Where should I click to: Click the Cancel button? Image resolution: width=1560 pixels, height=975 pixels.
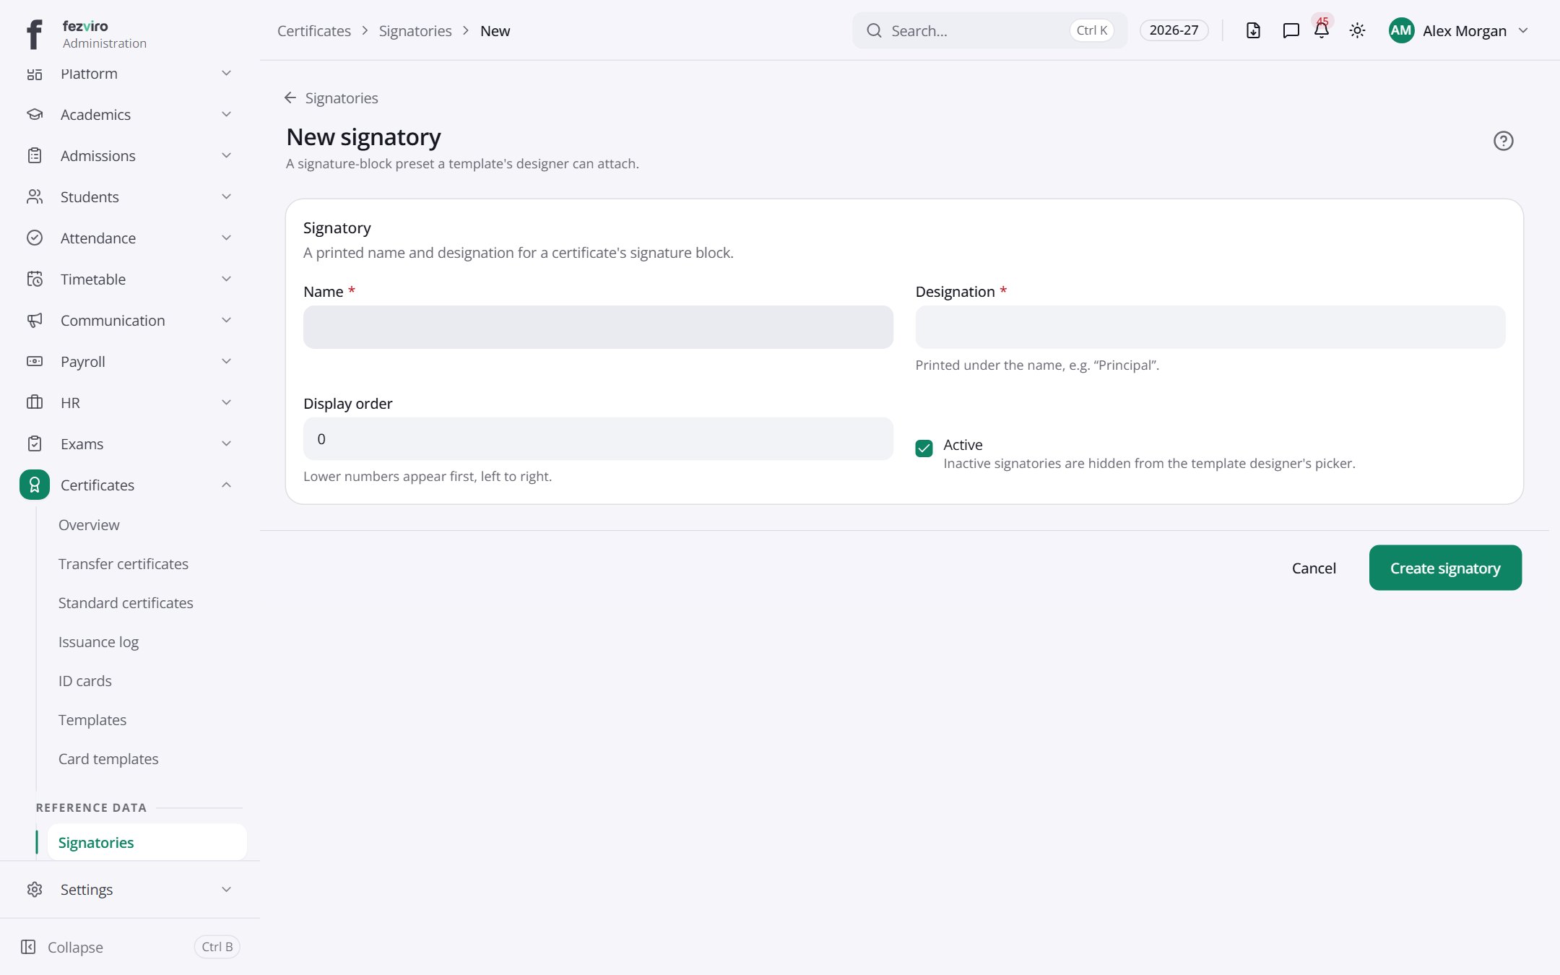1314,568
